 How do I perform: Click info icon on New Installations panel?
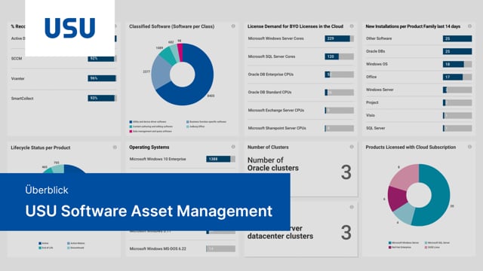pyautogui.click(x=469, y=26)
